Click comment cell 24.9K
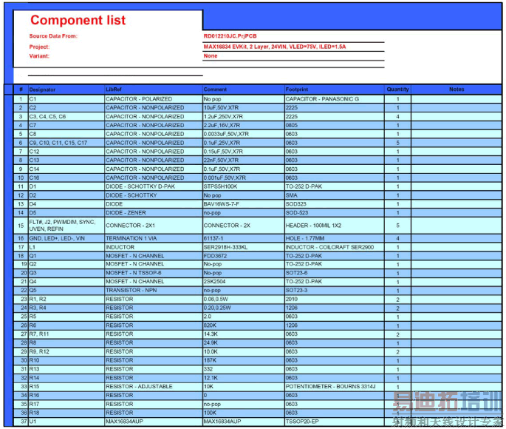This screenshot has height=429, width=506. (x=244, y=342)
